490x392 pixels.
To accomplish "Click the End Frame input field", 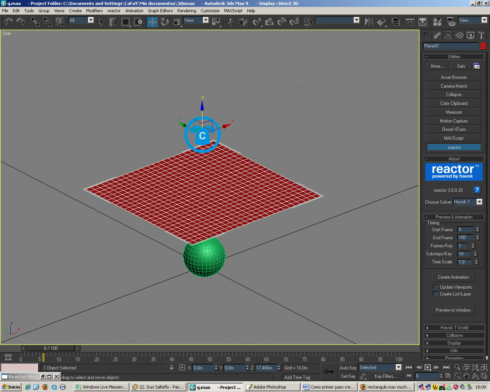I will (x=466, y=237).
